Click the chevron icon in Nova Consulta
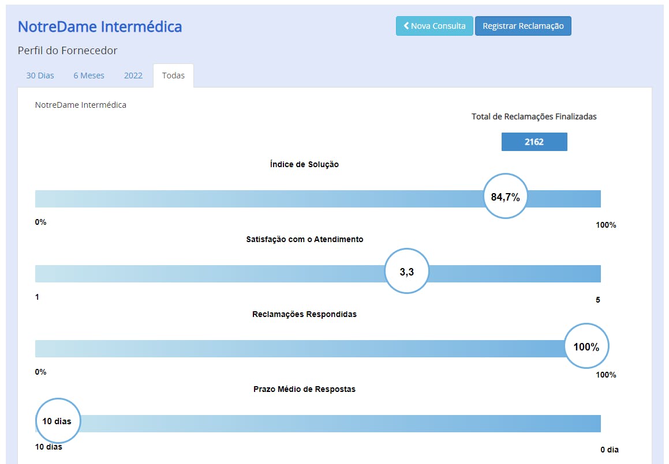 (406, 25)
